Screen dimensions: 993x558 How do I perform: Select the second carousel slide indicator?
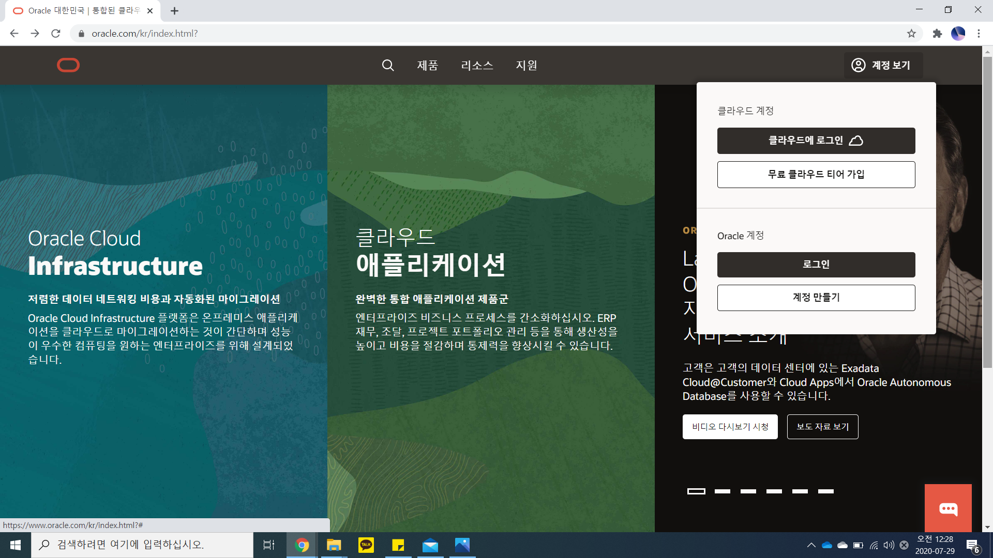pyautogui.click(x=723, y=491)
